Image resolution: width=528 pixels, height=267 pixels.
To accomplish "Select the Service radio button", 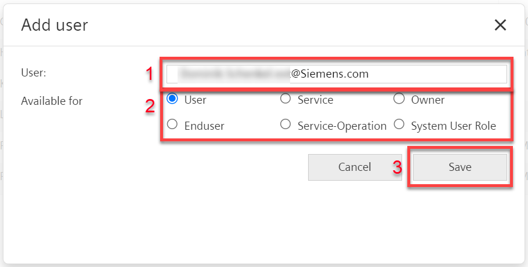I will (285, 99).
